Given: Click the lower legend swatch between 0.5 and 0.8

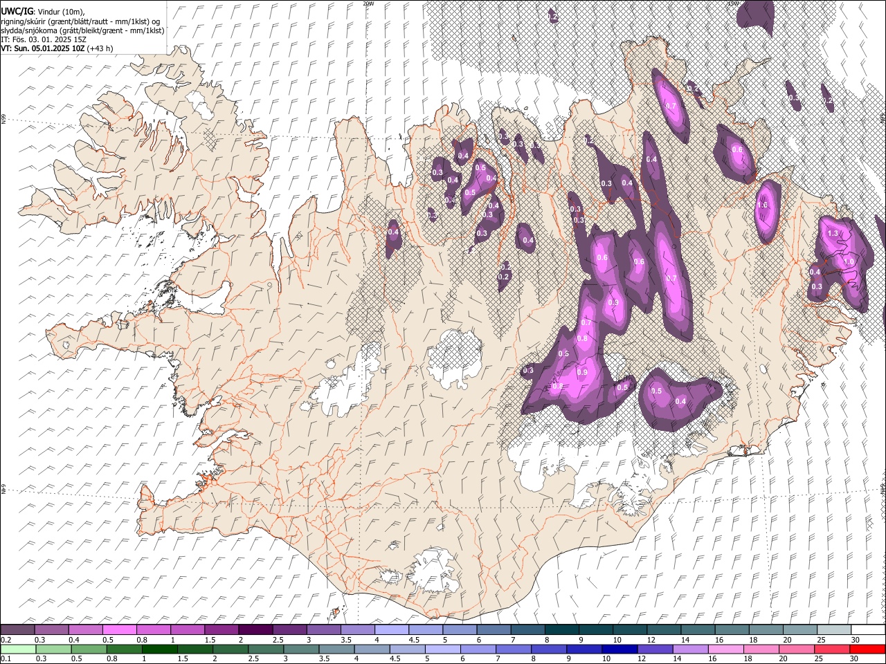Looking at the screenshot, I should [x=87, y=649].
